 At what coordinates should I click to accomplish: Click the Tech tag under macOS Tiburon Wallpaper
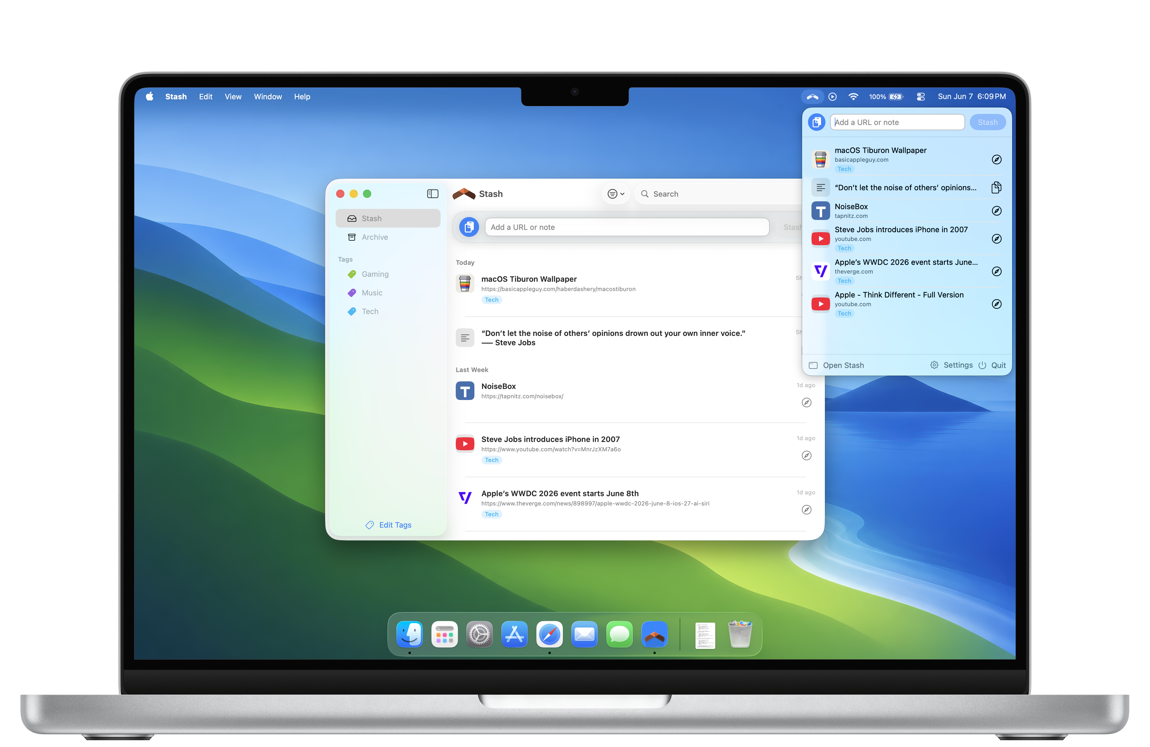(491, 300)
